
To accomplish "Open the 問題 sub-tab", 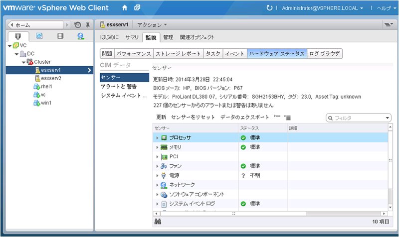I will 107,54.
